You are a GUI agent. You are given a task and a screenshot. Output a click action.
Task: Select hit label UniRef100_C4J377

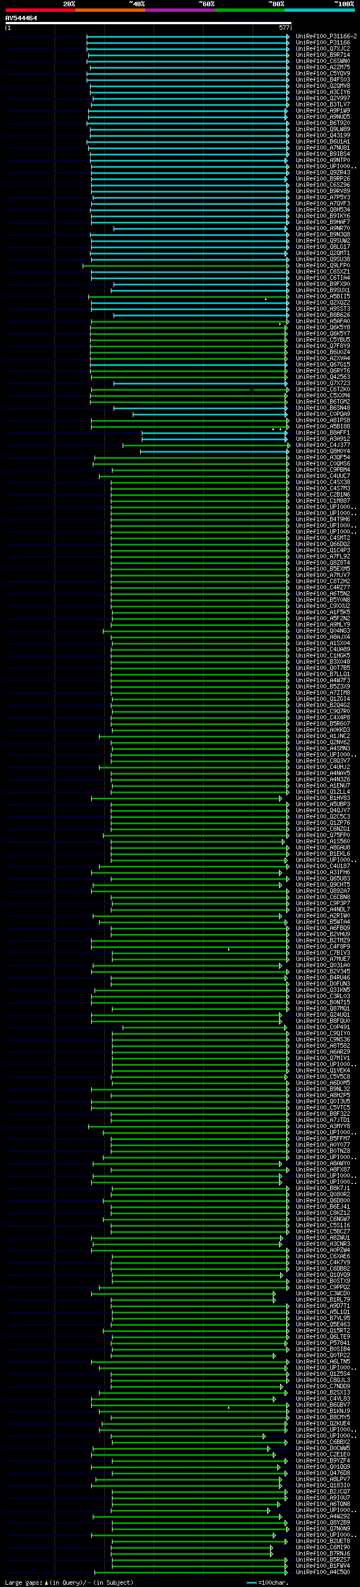point(322,445)
